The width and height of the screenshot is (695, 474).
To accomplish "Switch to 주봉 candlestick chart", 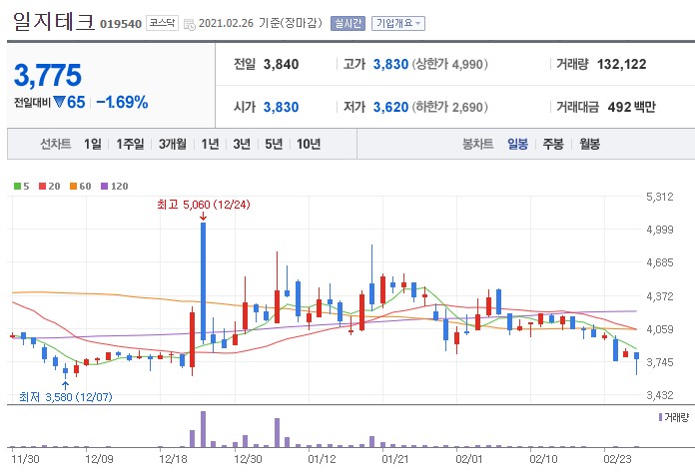I will click(553, 144).
